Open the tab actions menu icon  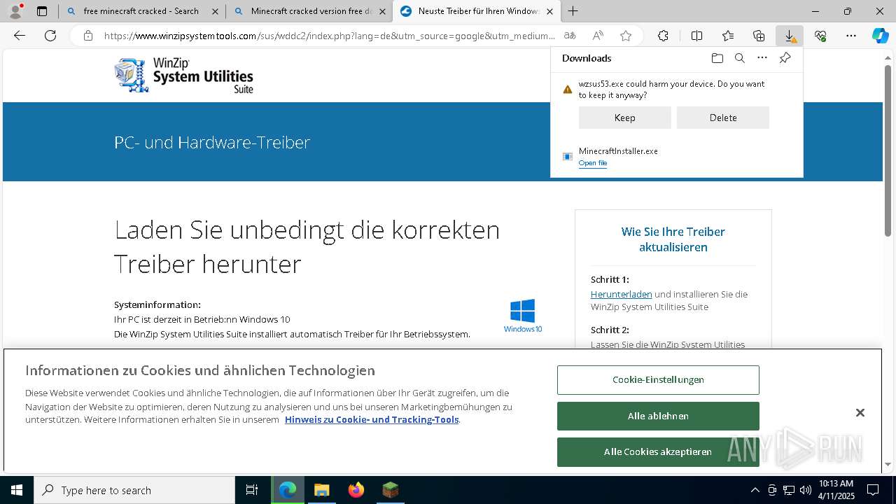coord(42,11)
